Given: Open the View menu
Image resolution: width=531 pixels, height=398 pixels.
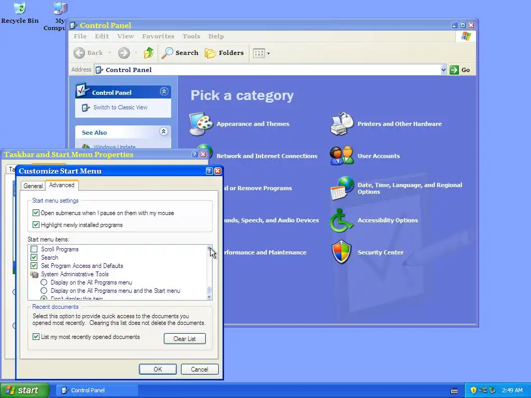Looking at the screenshot, I should [125, 36].
